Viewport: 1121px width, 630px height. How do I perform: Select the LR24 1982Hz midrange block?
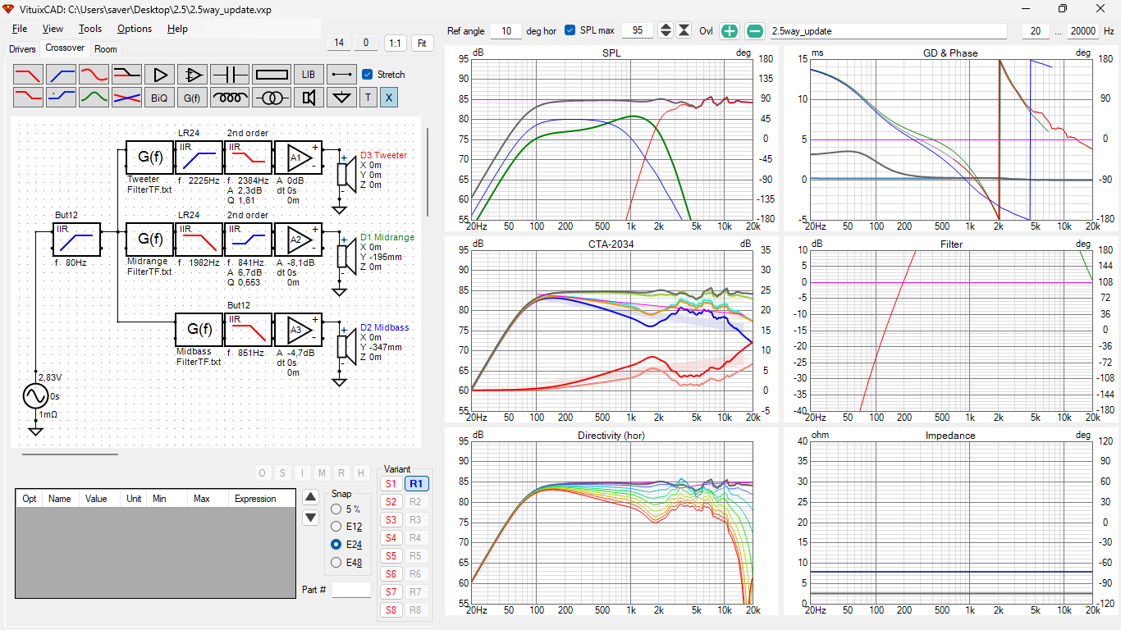pos(199,238)
